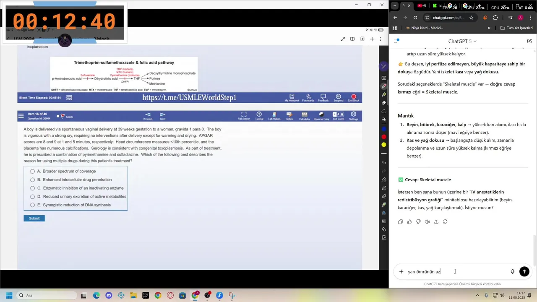Open the Calculator
This screenshot has height=302, width=537.
click(x=305, y=116)
